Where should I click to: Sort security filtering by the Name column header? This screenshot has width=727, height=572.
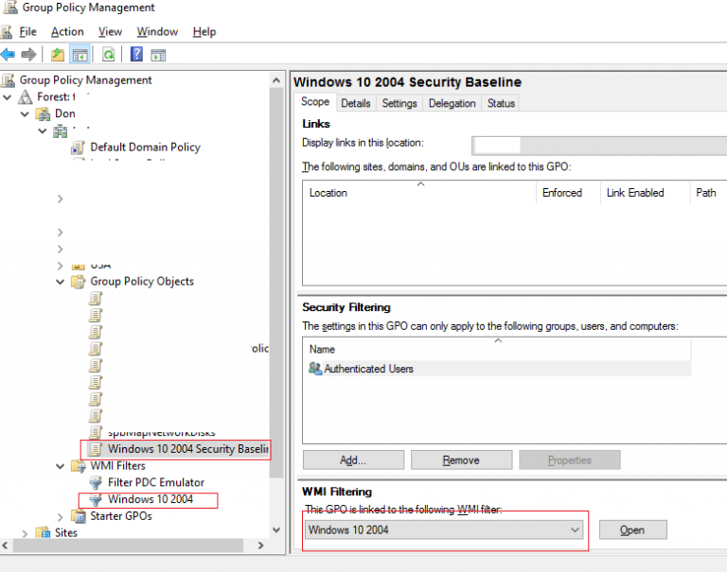pos(497,349)
